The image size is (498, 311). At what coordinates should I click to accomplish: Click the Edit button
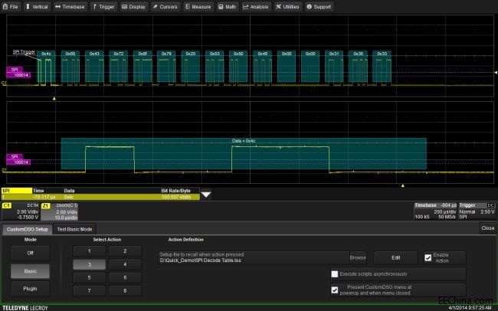[396, 257]
